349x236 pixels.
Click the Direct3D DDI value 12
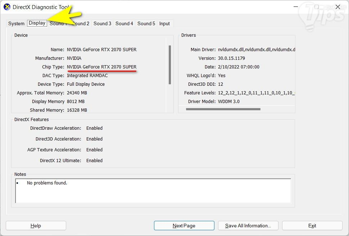point(221,84)
